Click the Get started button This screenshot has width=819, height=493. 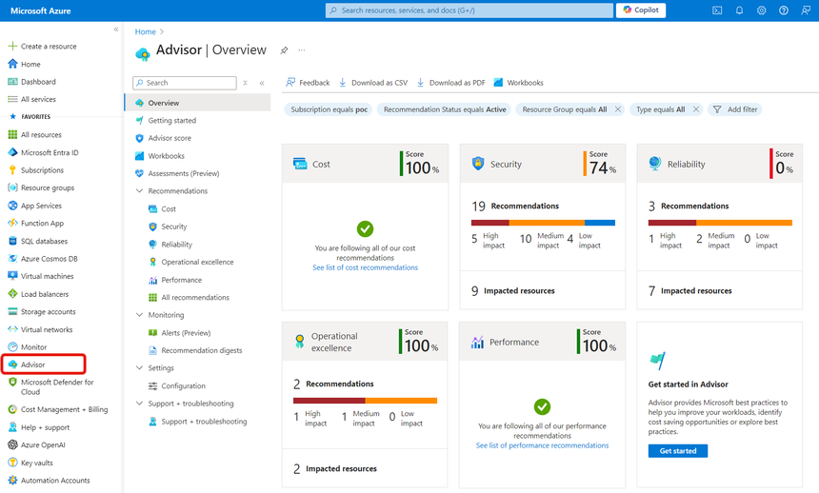click(x=678, y=451)
